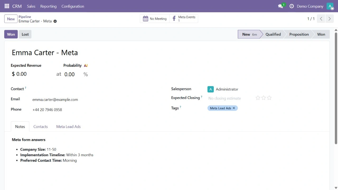This screenshot has width=338, height=190.
Task: Switch to the Meta Lead Ads tab
Action: [68, 127]
